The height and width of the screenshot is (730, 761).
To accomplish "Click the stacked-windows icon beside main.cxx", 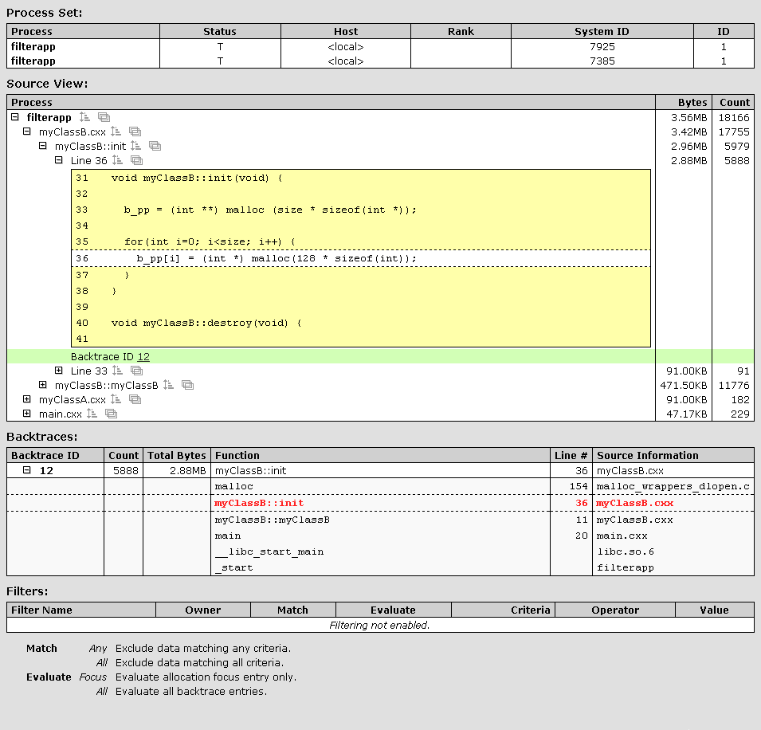I will [x=111, y=414].
